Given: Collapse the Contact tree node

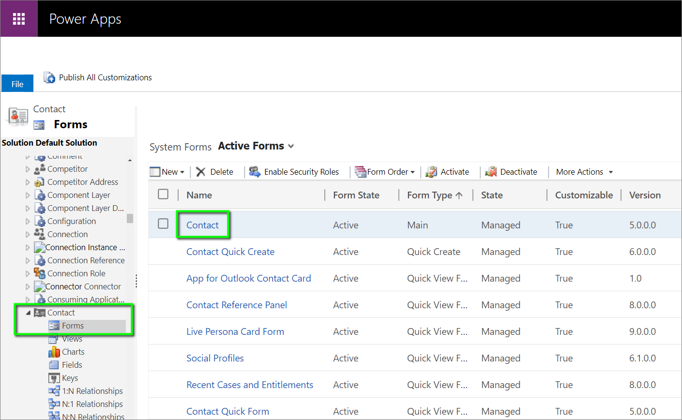Looking at the screenshot, I should [x=28, y=313].
